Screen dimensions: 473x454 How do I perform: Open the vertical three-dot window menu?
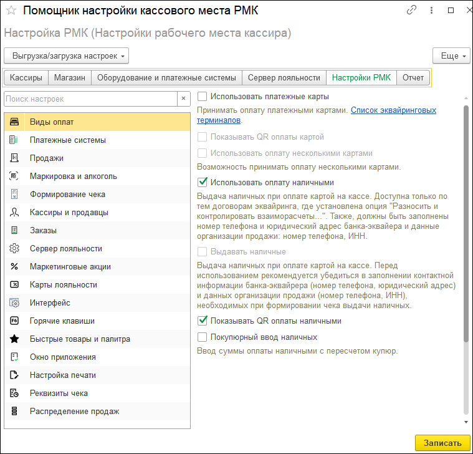coord(431,11)
